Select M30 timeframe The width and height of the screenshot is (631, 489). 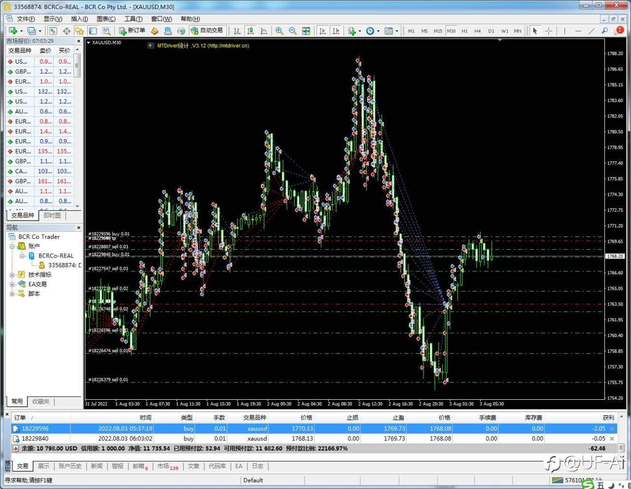[x=451, y=31]
